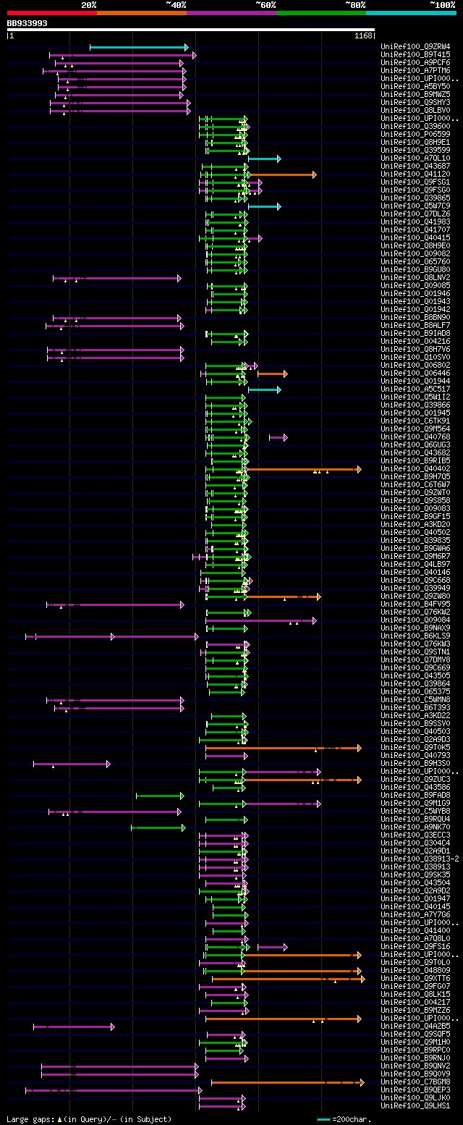Viewport: 463px width, 1125px height.
Task: Click the magenta alignment bar for B9H3S0
Action: point(72,764)
